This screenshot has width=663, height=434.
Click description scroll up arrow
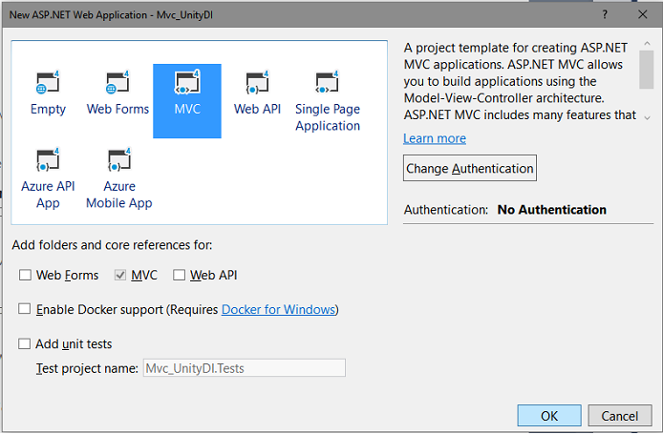point(647,44)
